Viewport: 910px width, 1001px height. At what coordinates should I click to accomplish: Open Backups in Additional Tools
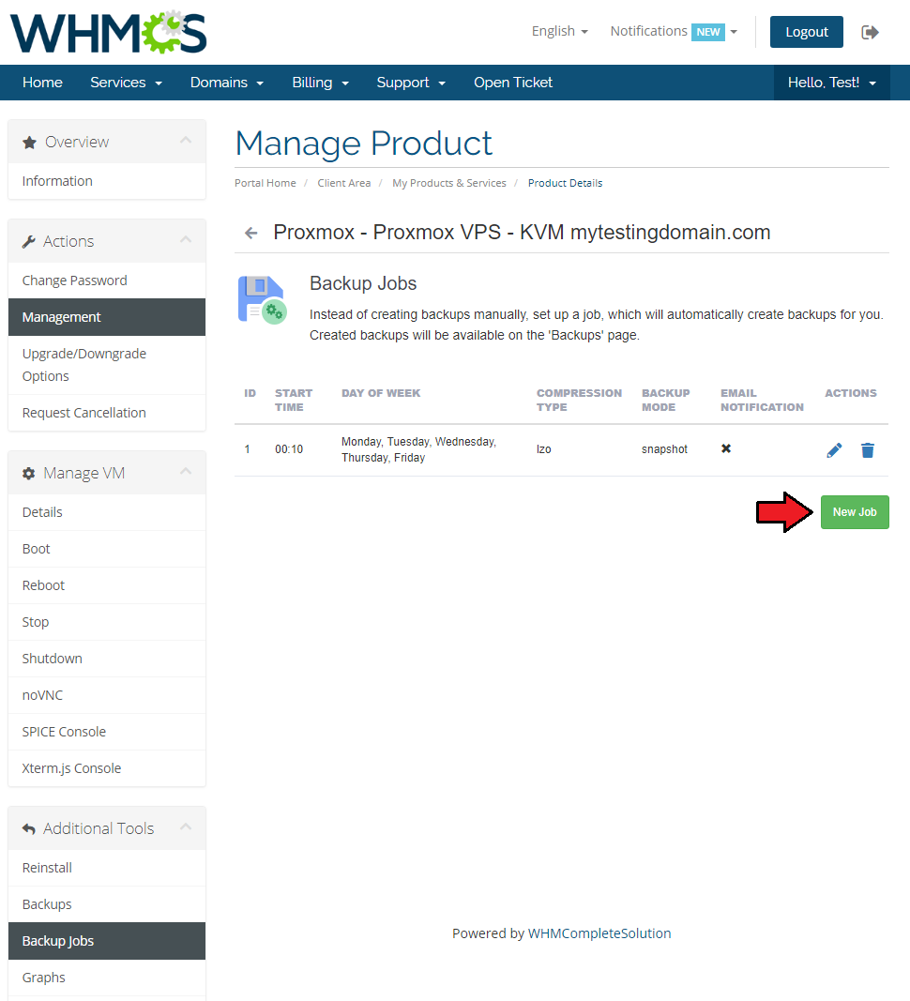point(107,904)
